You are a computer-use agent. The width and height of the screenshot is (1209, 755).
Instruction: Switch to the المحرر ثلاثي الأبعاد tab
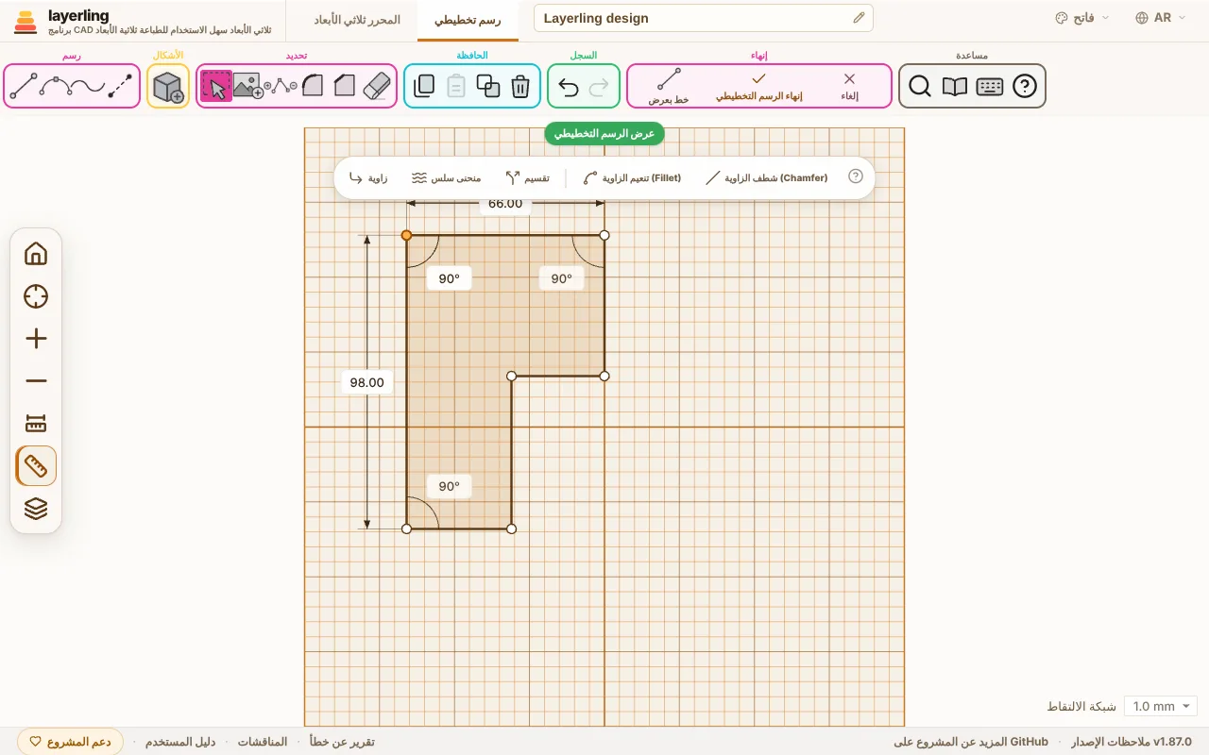tap(356, 20)
